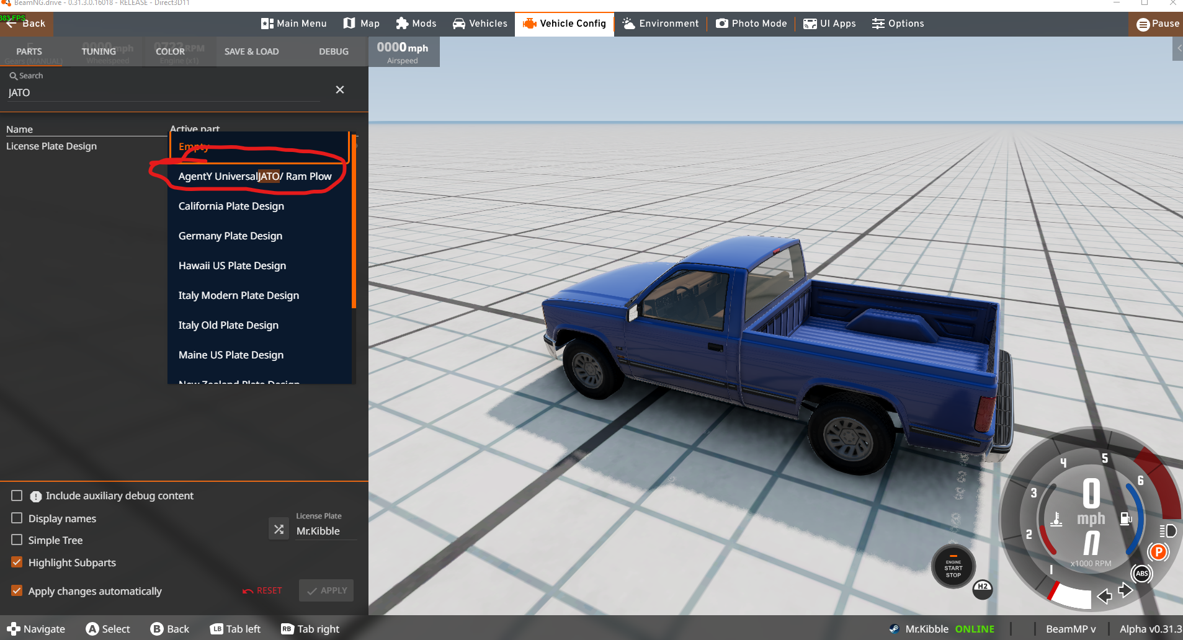Uncheck Highlight Subparts checkbox
Image resolution: width=1183 pixels, height=640 pixels.
(17, 562)
